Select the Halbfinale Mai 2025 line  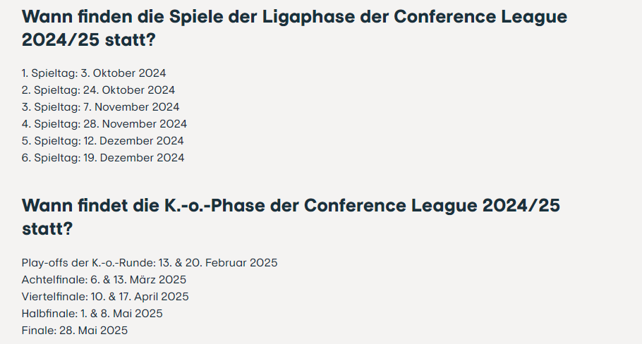pyautogui.click(x=92, y=314)
